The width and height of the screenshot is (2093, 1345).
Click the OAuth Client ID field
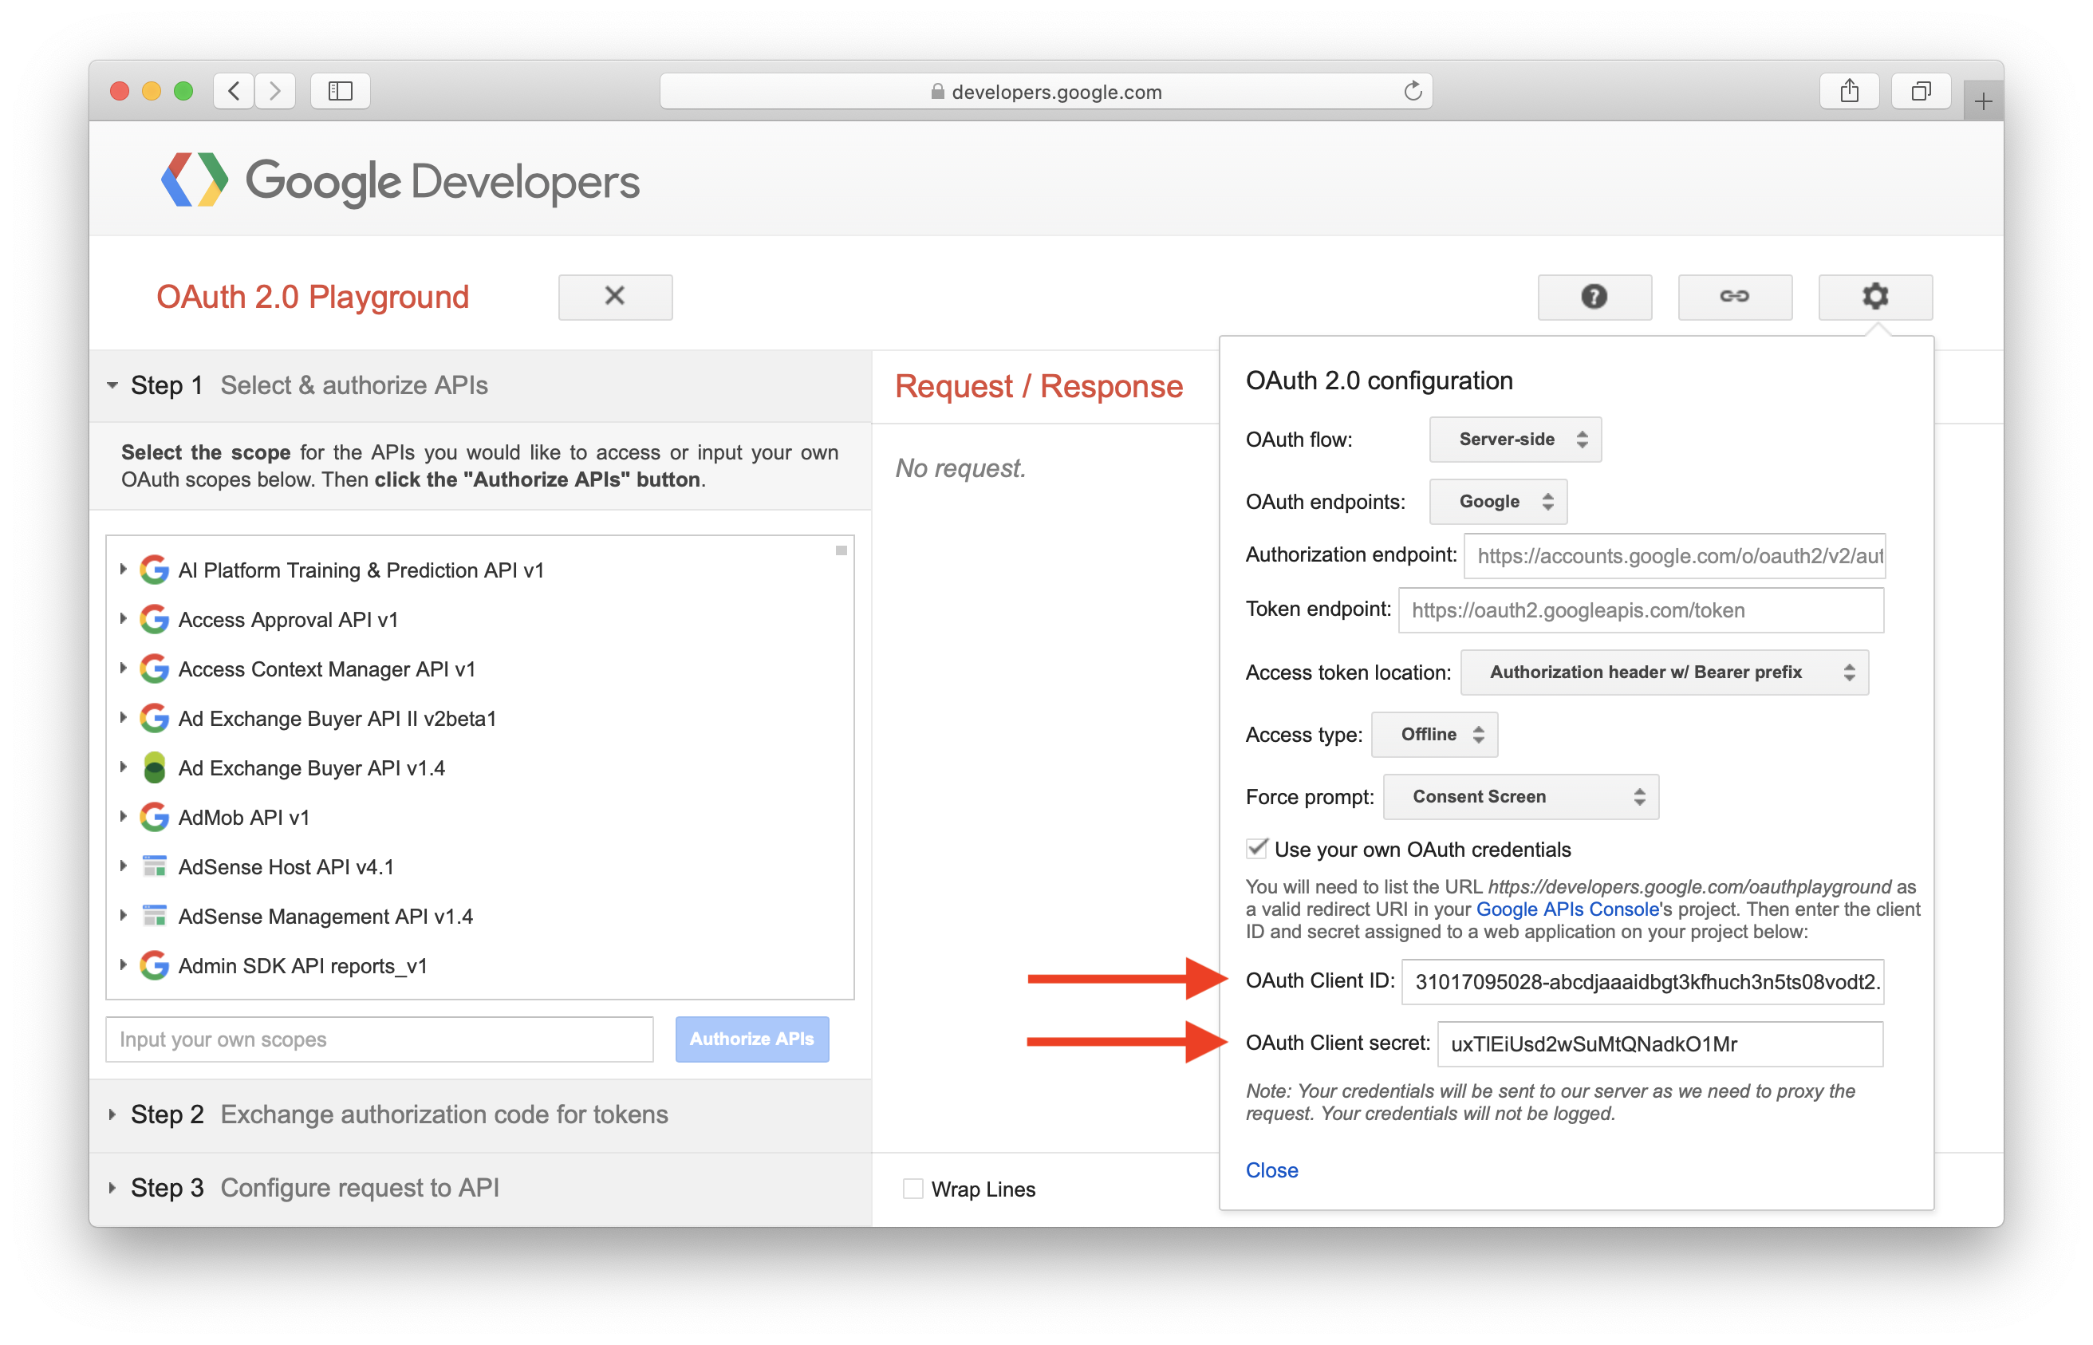click(1642, 983)
